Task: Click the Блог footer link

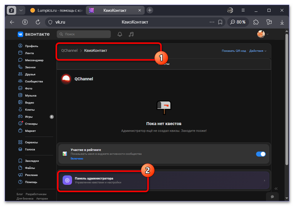Action: [20, 194]
